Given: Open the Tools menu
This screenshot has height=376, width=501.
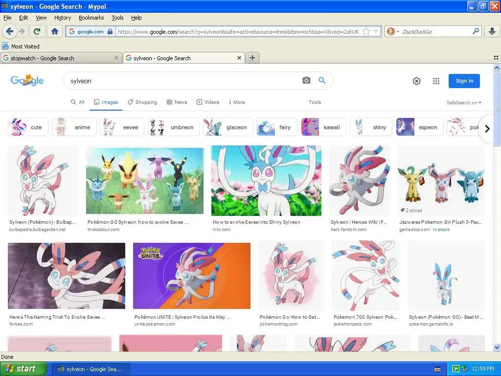Looking at the screenshot, I should (x=117, y=18).
